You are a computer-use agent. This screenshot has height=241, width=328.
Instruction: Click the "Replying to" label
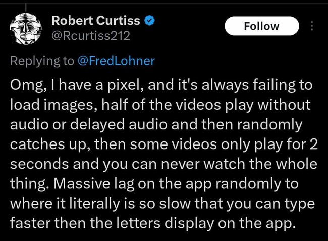click(x=42, y=61)
